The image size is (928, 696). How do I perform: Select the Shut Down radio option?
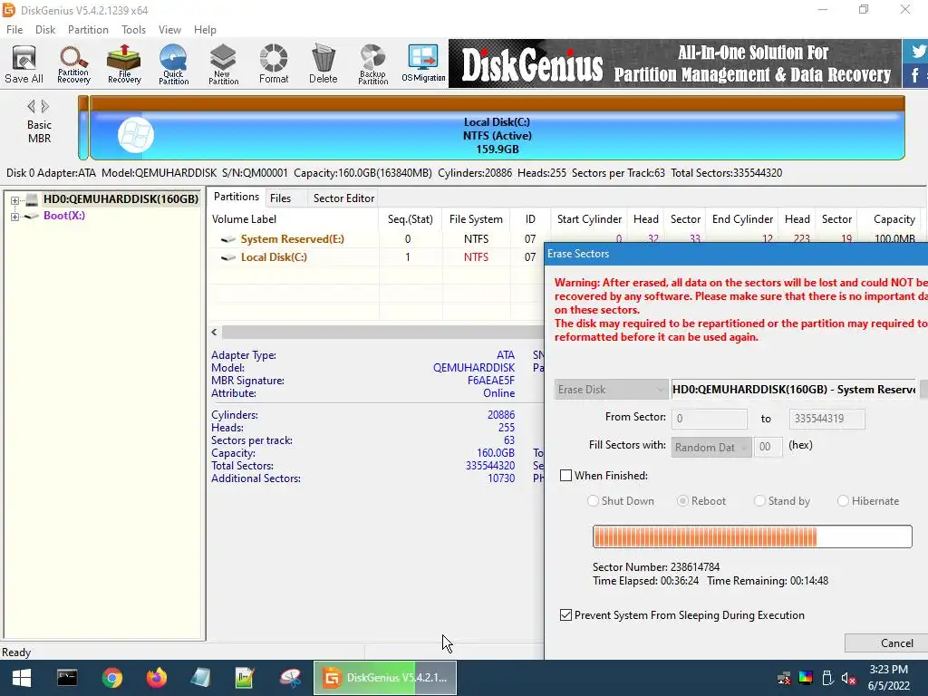pos(593,500)
